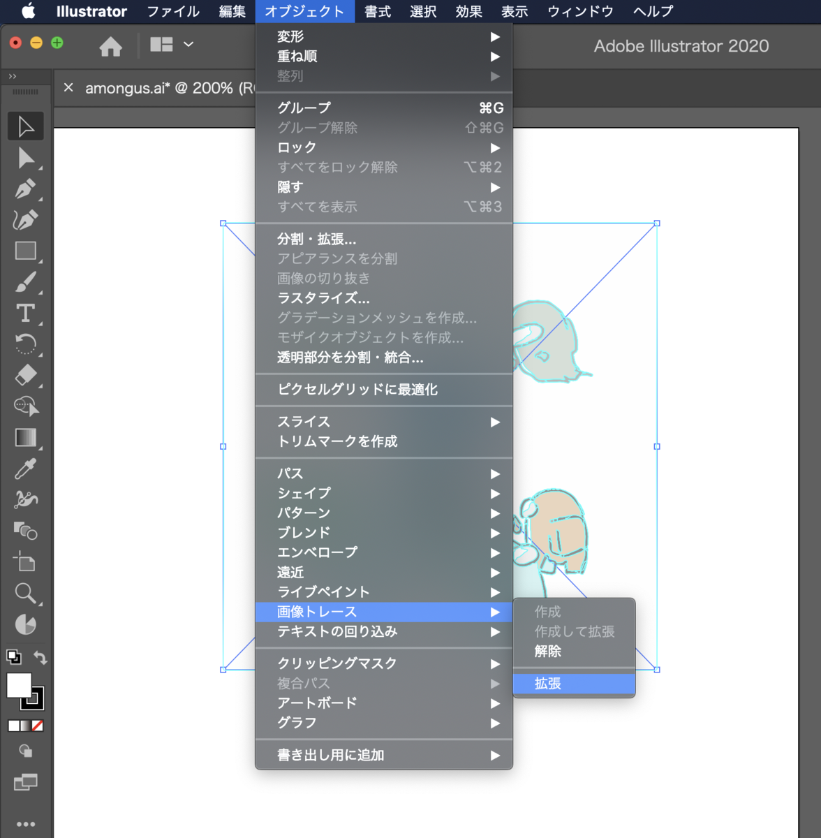This screenshot has width=821, height=838.
Task: Expand the toolbar with double-arrow icon
Action: (13, 76)
